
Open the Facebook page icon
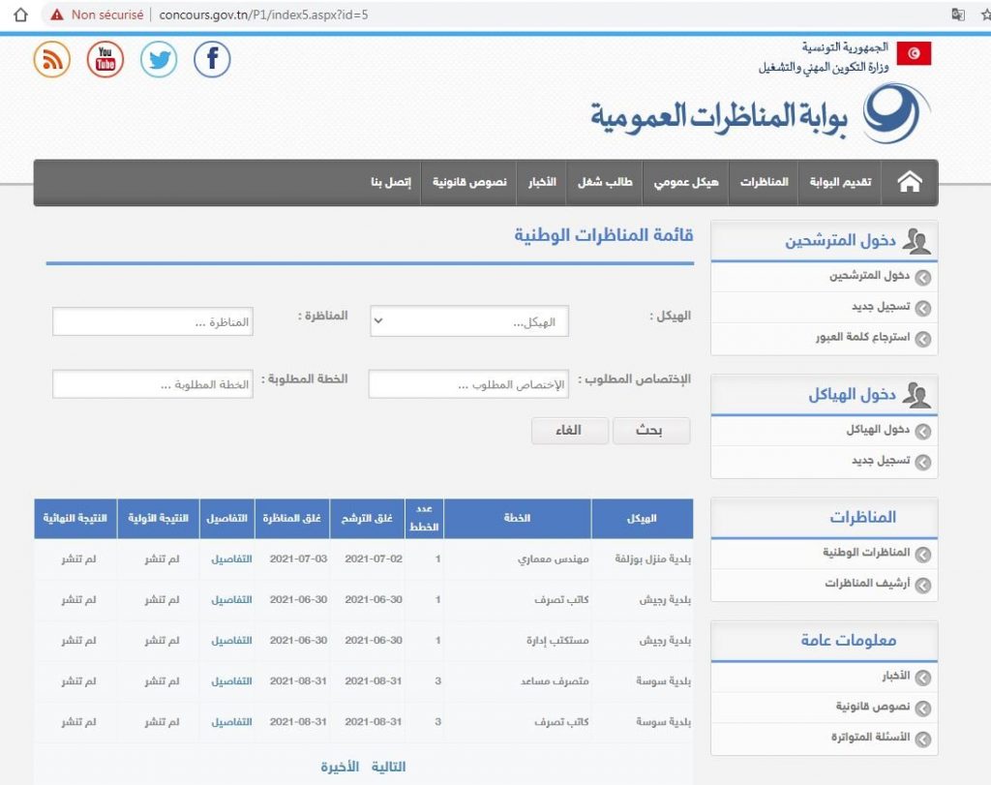click(212, 60)
